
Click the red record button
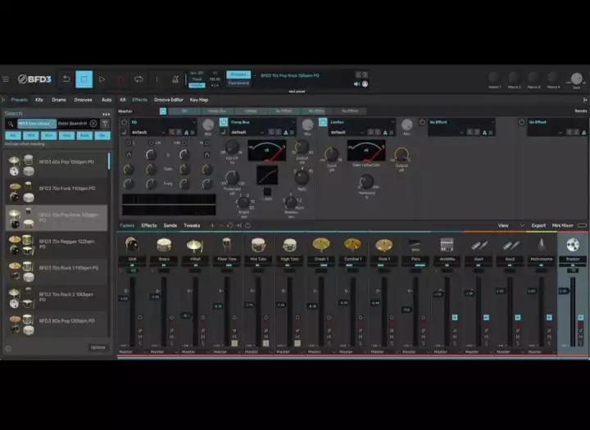coord(120,79)
